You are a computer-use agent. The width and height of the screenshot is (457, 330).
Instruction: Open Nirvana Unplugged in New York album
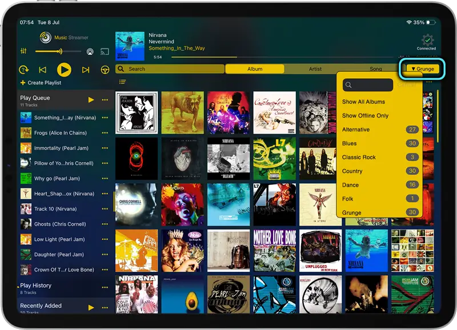320,251
